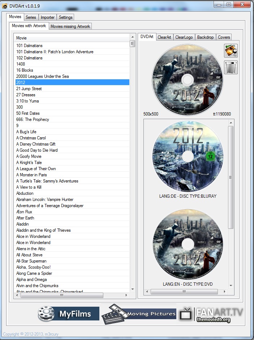Select "Æon Flux" row
254x340 pixels.
click(x=73, y=211)
